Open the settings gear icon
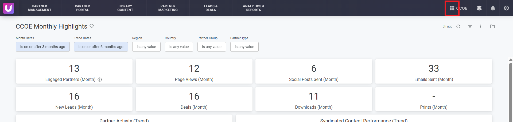513x122 pixels. 506,8
